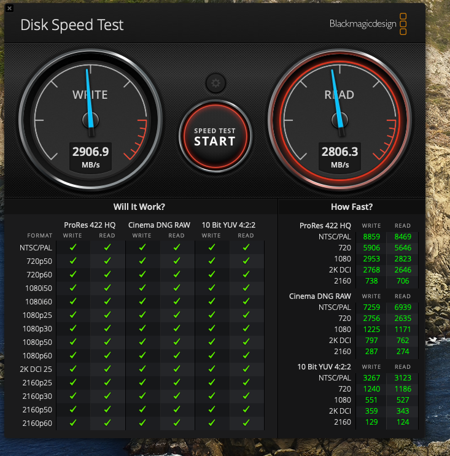Viewport: 450px width, 456px height.
Task: Click 10 Bit YUV write checkmark for 720p50
Action: [212, 261]
